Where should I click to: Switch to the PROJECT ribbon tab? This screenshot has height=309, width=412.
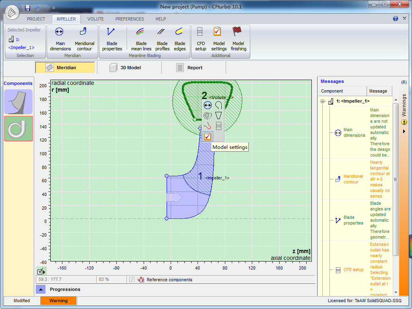tap(36, 19)
